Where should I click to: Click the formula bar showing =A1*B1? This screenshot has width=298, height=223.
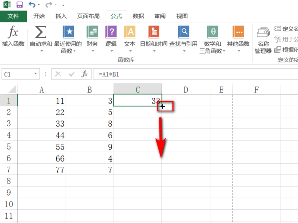(195, 74)
